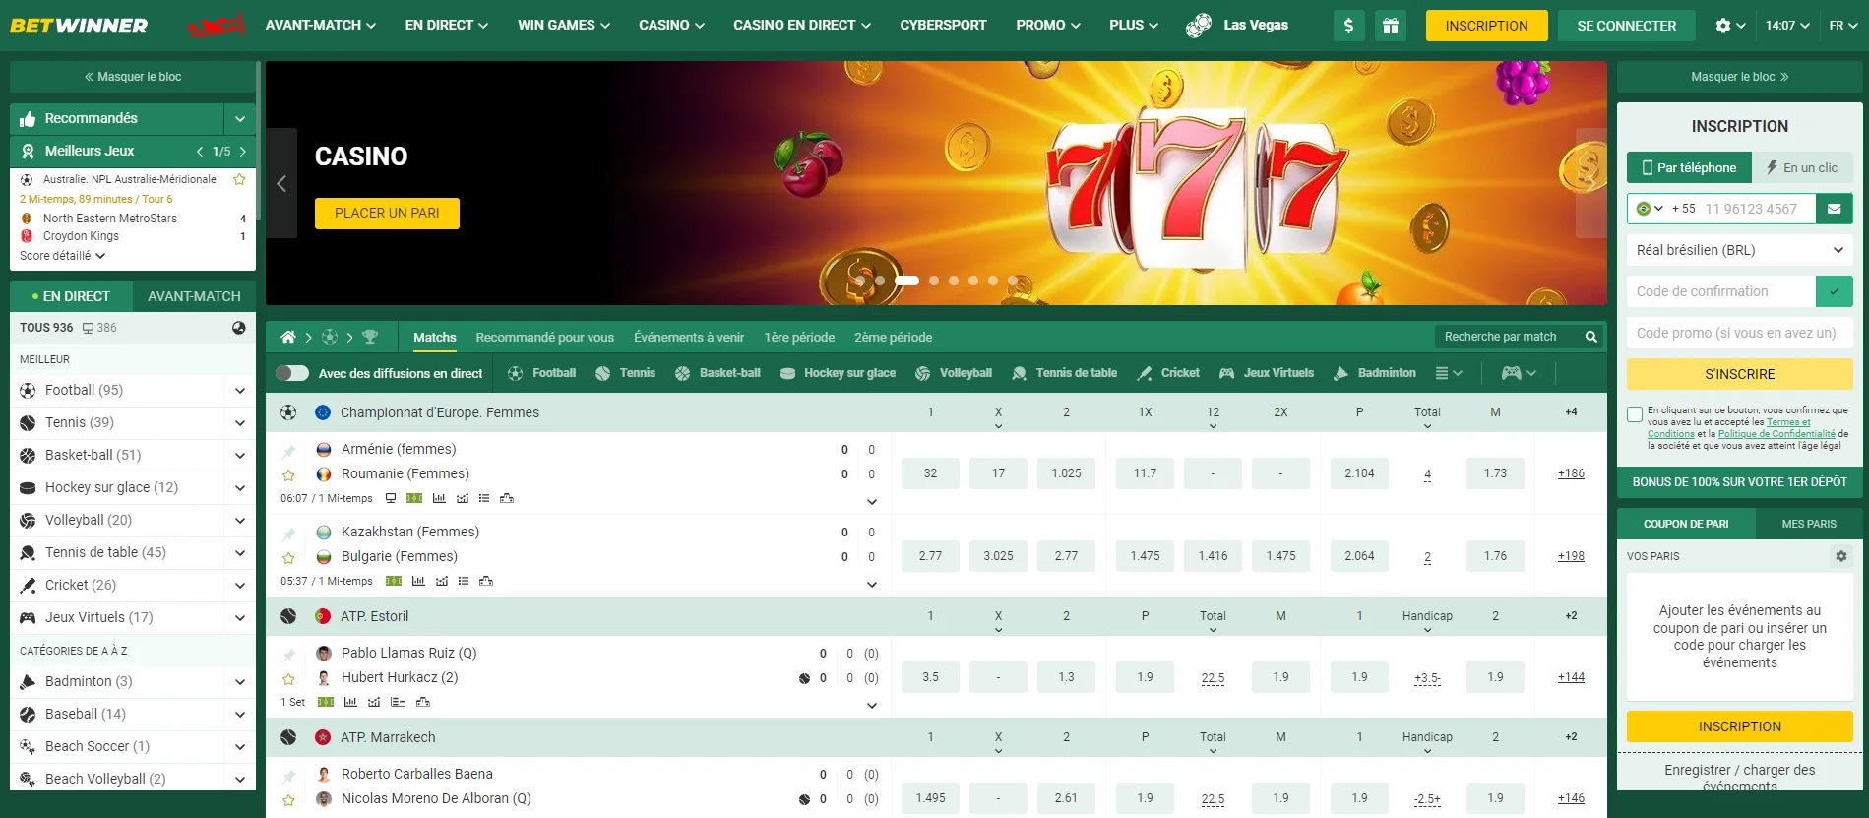Open the country code flag dropdown
The width and height of the screenshot is (1869, 818).
coord(1650,209)
